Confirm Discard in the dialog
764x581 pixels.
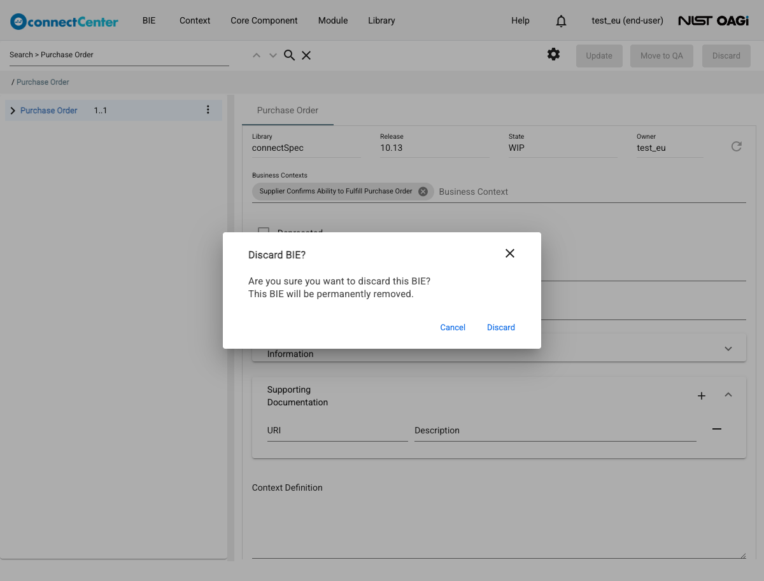click(x=501, y=327)
